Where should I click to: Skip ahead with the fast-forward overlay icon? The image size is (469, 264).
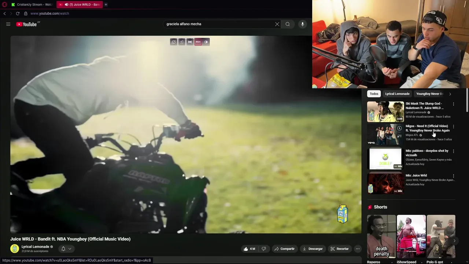[190, 42]
